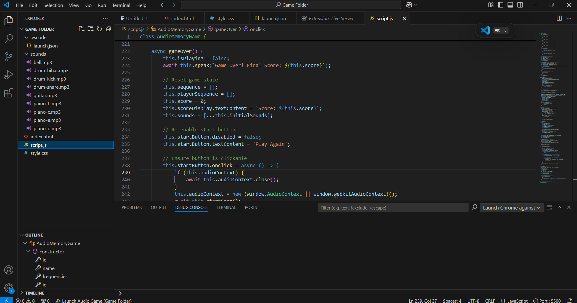
Task: Open Source Control view
Action: click(9, 57)
